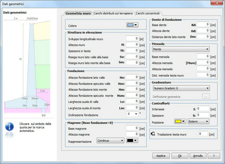The height and width of the screenshot is (164, 225).
Task: Open the Magrone black color dropdown
Action: point(132,140)
